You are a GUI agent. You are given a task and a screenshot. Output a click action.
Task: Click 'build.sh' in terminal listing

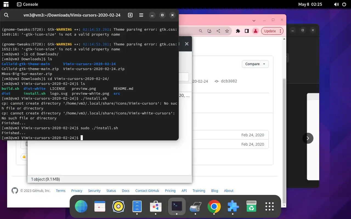10,88
